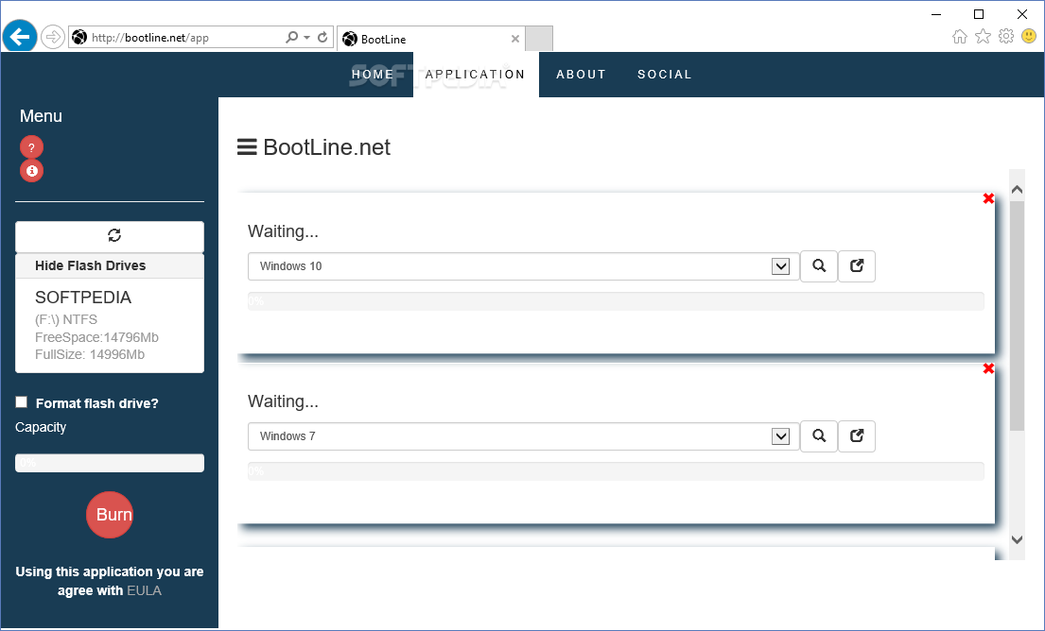This screenshot has width=1045, height=631.
Task: Open the APPLICATION nav item
Action: point(476,74)
